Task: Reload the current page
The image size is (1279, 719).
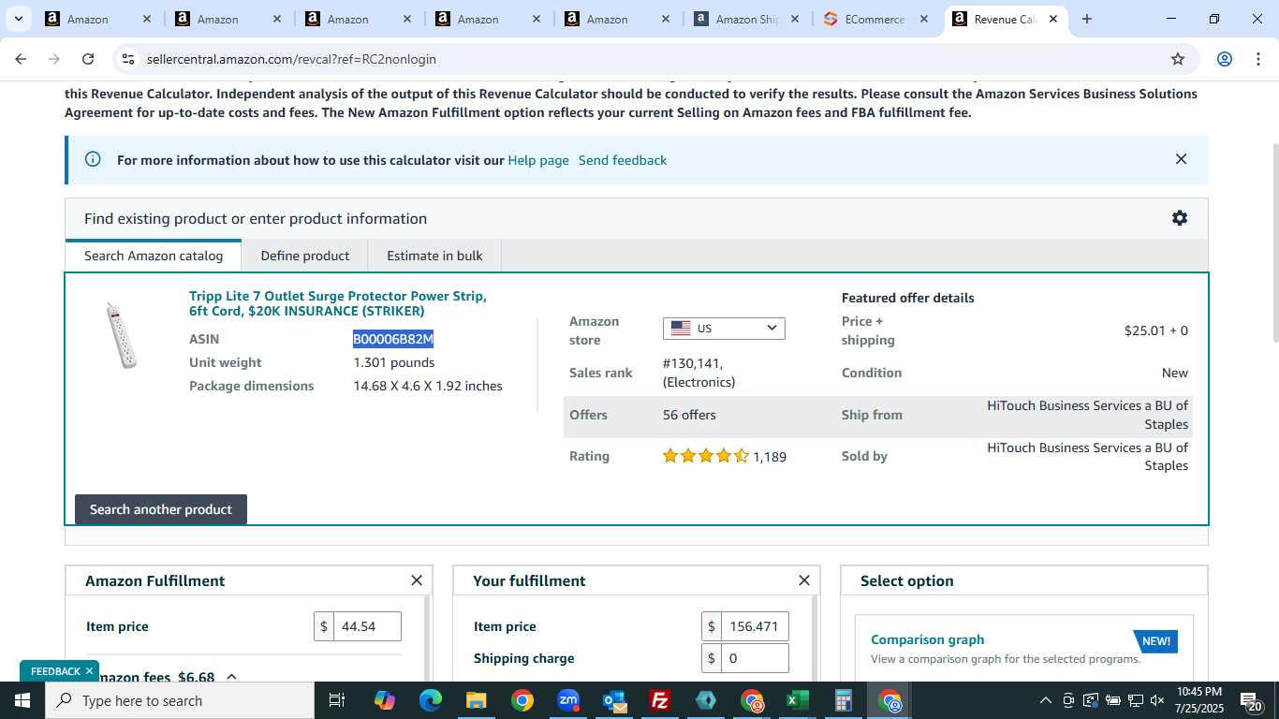Action: (x=88, y=59)
